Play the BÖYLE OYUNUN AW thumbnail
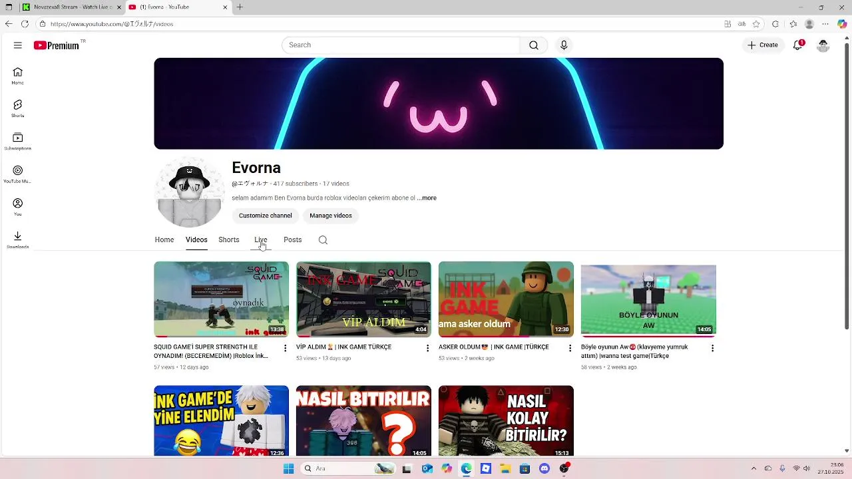The height and width of the screenshot is (479, 852). click(x=648, y=299)
